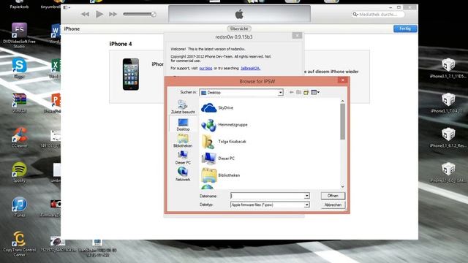Viewport: 468px width, 263px height.
Task: Click the Abbrechen button
Action: point(333,205)
